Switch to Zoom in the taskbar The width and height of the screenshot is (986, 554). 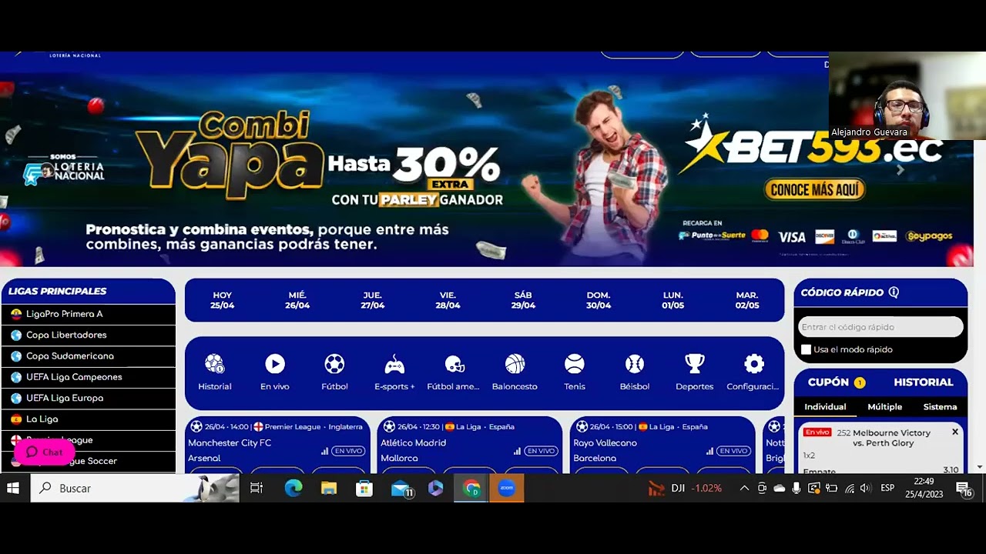point(507,488)
